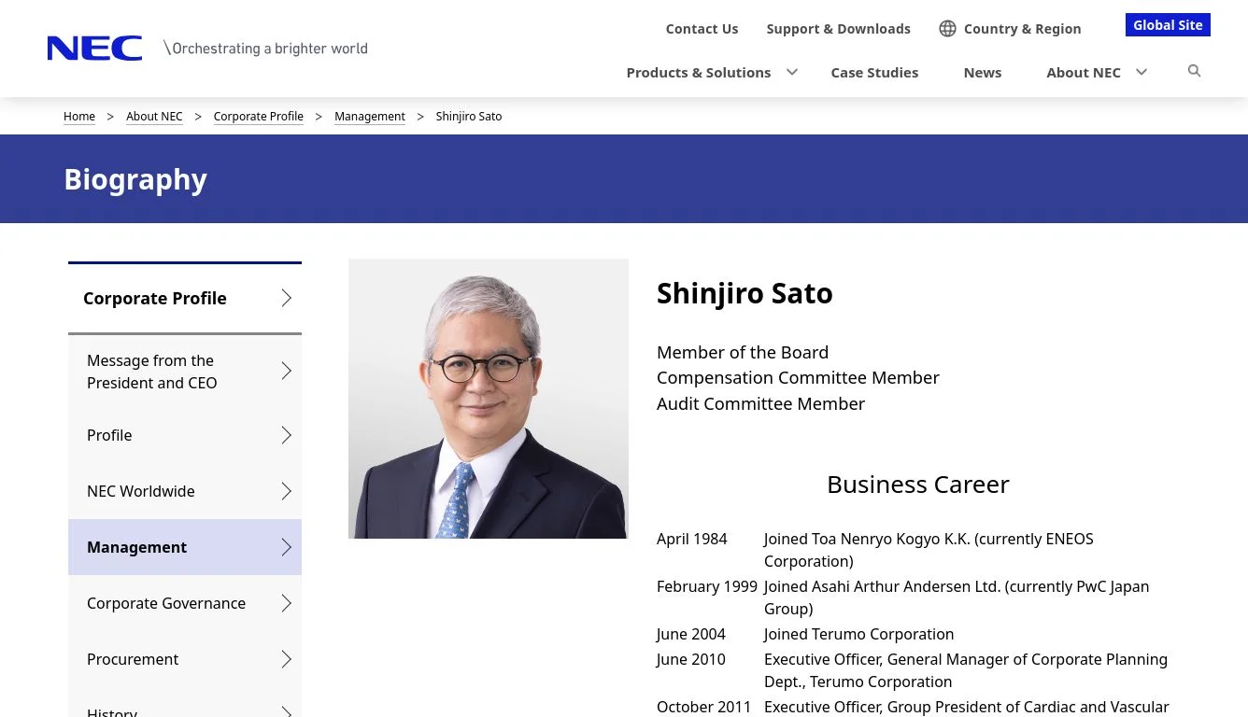The width and height of the screenshot is (1248, 717).
Task: Open the Contact Us link
Action: click(x=702, y=29)
